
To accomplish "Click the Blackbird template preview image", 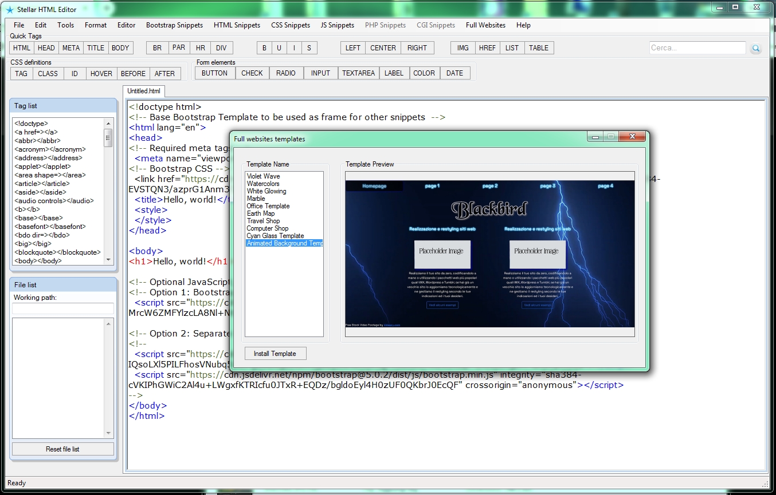I will pyautogui.click(x=490, y=254).
